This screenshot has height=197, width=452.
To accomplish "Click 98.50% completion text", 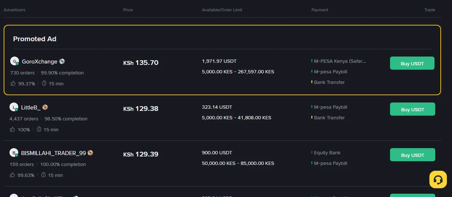I will tap(66, 119).
